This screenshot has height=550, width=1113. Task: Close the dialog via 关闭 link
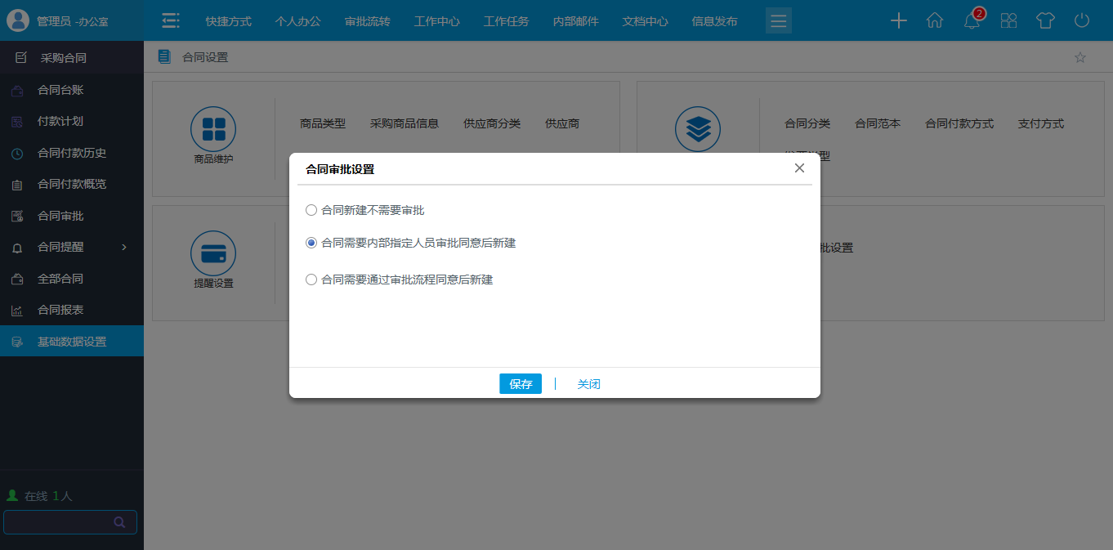[x=588, y=383]
